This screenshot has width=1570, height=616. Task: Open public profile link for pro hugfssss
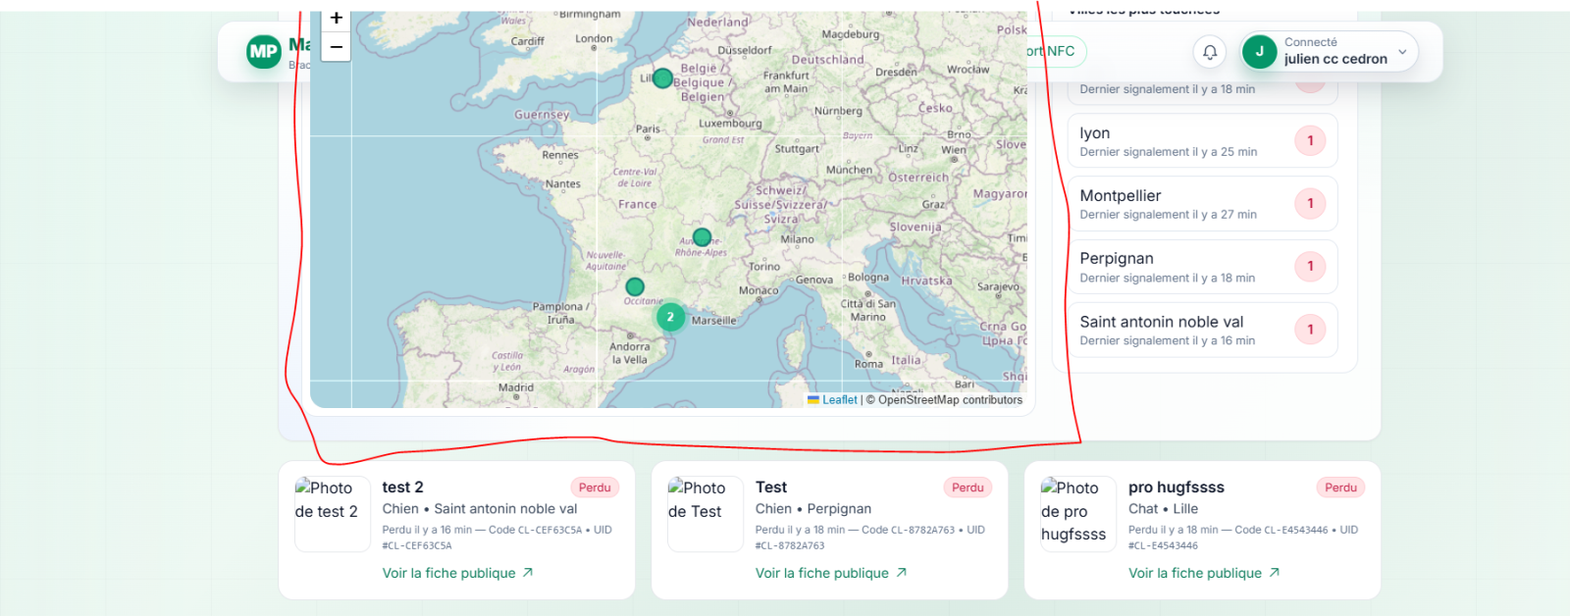(1204, 573)
